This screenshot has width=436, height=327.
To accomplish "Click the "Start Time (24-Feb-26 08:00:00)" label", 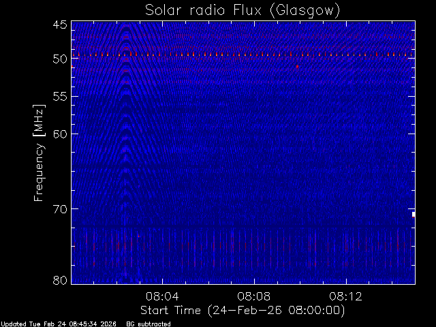I will [243, 311].
